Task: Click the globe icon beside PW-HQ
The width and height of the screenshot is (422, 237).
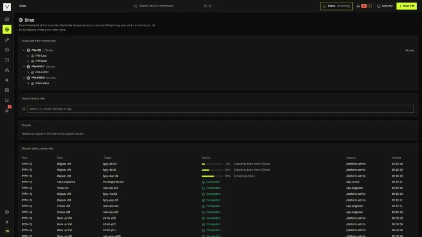Action: coord(28,50)
